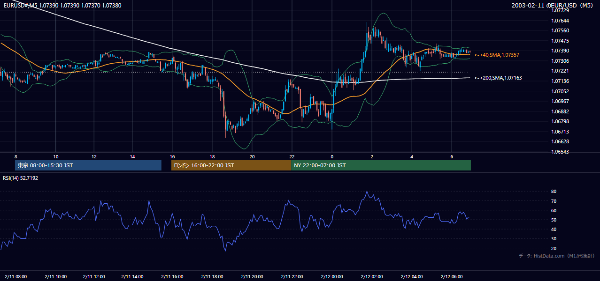
Task: Click hour 22 on the price chart time axis
Action: [292, 156]
